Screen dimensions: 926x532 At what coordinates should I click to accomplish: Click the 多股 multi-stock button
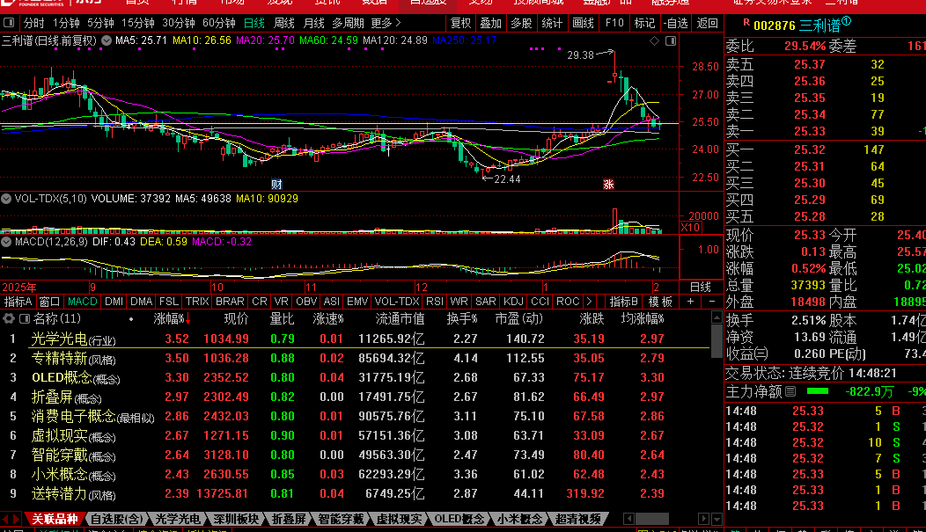pyautogui.click(x=521, y=23)
